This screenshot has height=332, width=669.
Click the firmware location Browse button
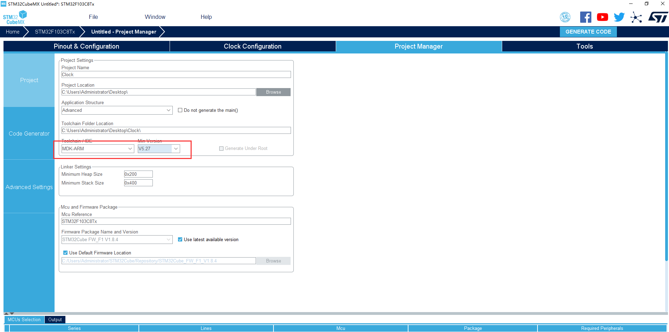(273, 261)
